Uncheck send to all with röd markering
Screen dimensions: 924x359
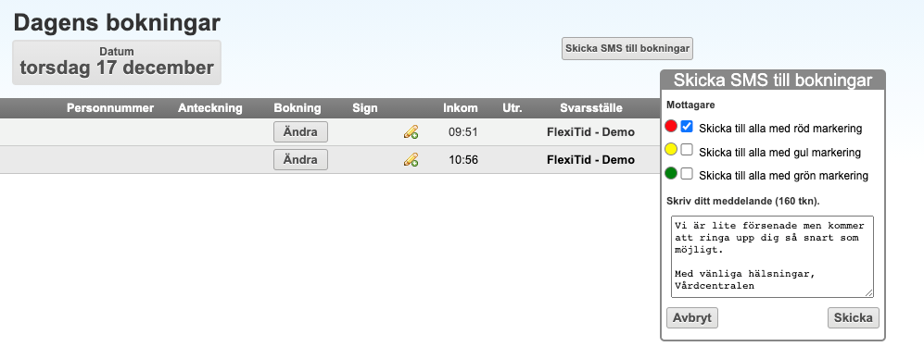tap(687, 127)
